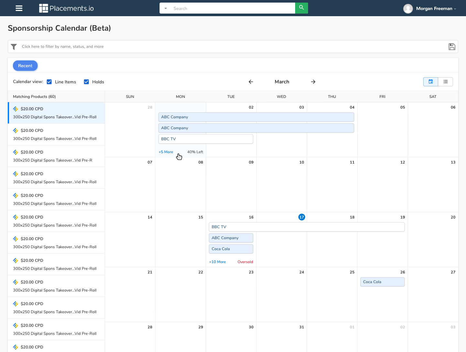Expand the +10 More events link
Screen dimensions: 466x352
[217, 262]
